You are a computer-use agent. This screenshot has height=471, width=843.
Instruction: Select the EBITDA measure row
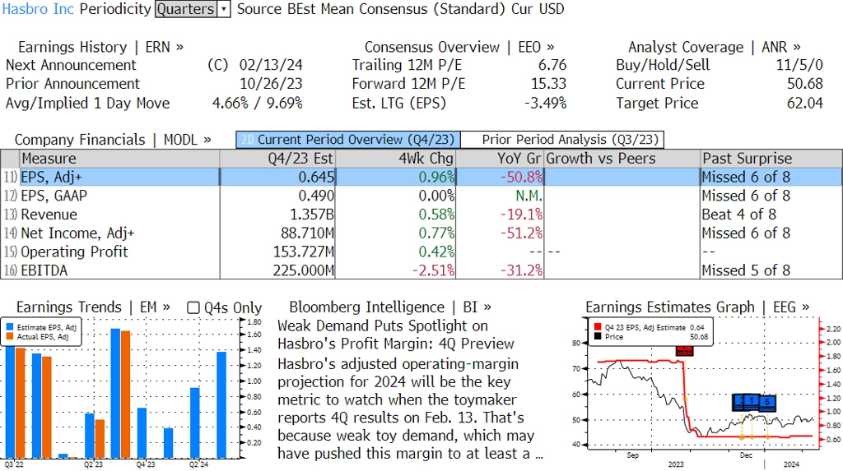pos(421,270)
